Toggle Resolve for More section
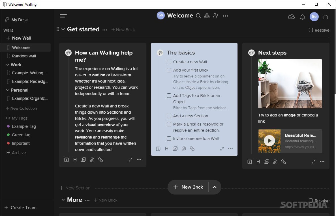The width and height of the screenshot is (336, 216). coord(311,200)
